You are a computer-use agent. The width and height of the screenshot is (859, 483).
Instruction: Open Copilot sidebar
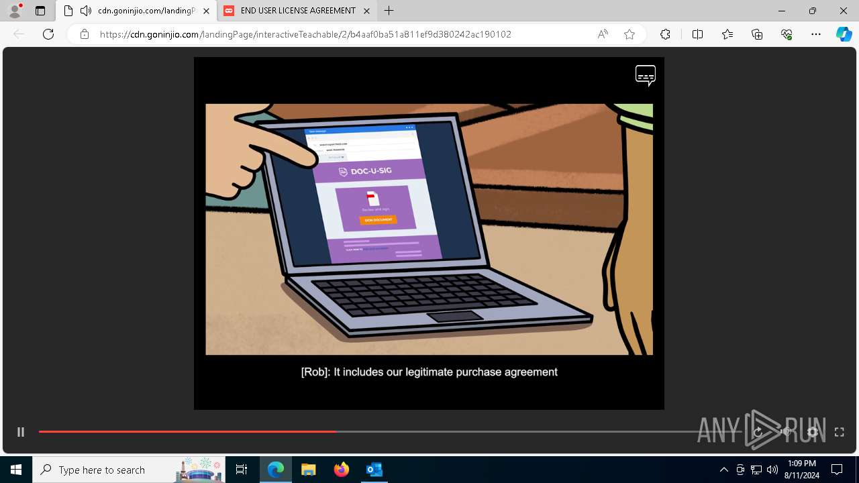pyautogui.click(x=844, y=34)
